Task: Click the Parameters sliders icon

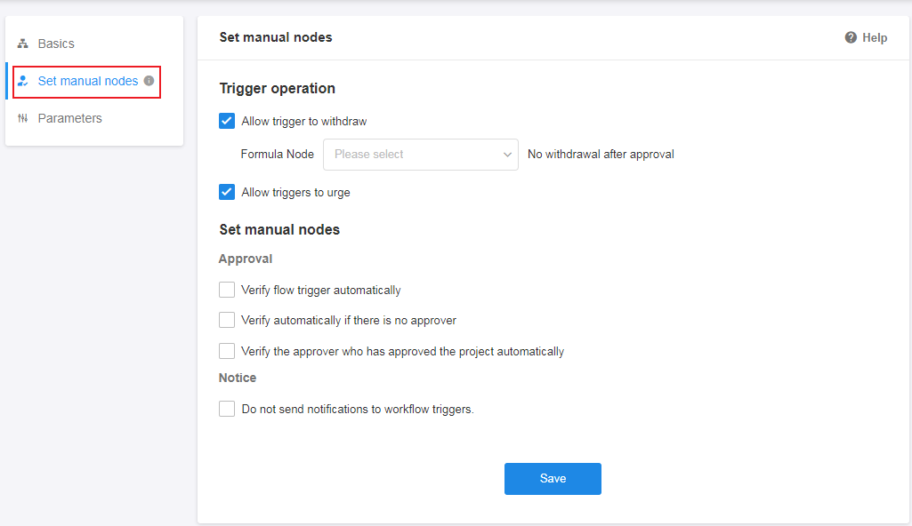Action: tap(23, 118)
